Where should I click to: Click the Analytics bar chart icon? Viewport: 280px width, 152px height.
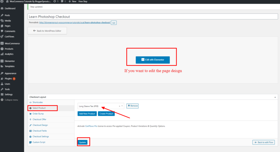(2, 54)
